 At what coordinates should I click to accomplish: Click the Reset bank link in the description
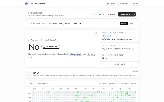click(75, 54)
